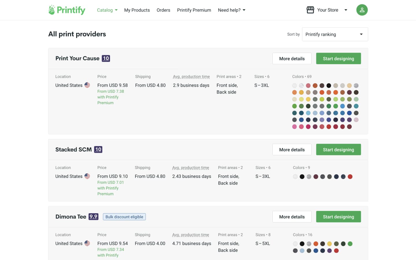Click the Bulk discount eligible tag

[124, 217]
